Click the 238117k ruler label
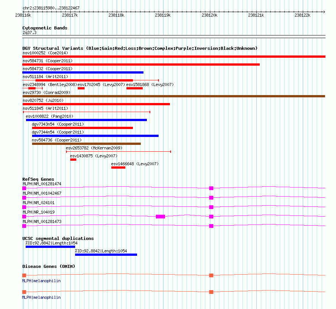The width and height of the screenshot is (336, 309). 70,15
